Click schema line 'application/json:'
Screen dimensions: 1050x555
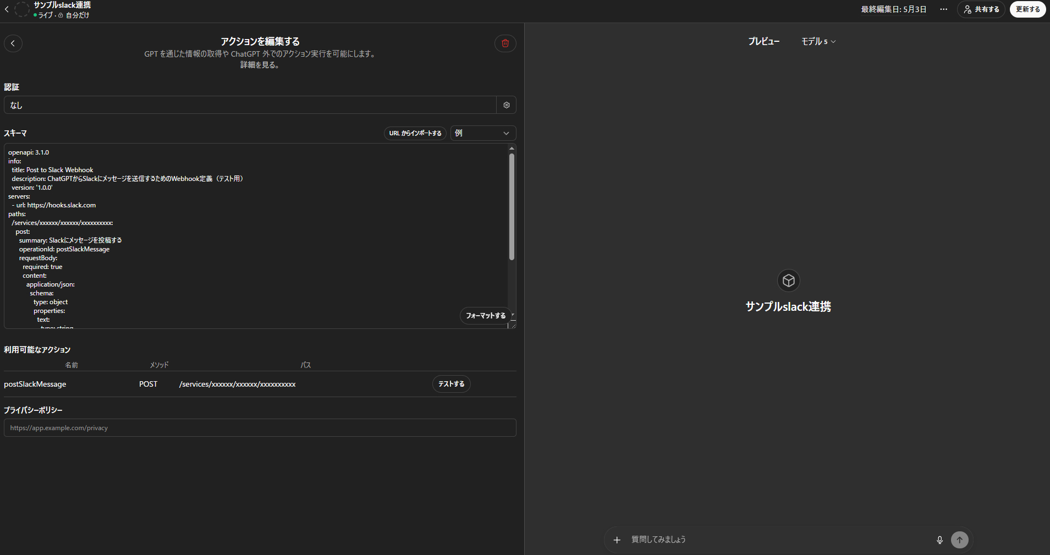pyautogui.click(x=51, y=284)
